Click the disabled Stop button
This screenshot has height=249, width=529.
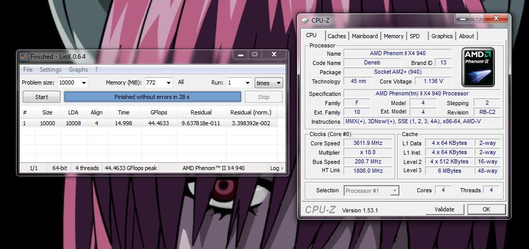[263, 97]
